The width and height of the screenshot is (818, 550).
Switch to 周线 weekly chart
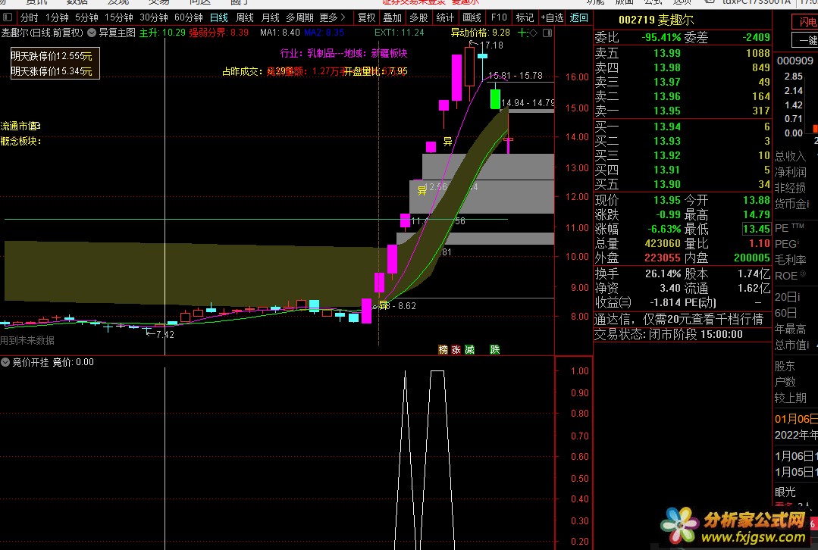point(245,17)
